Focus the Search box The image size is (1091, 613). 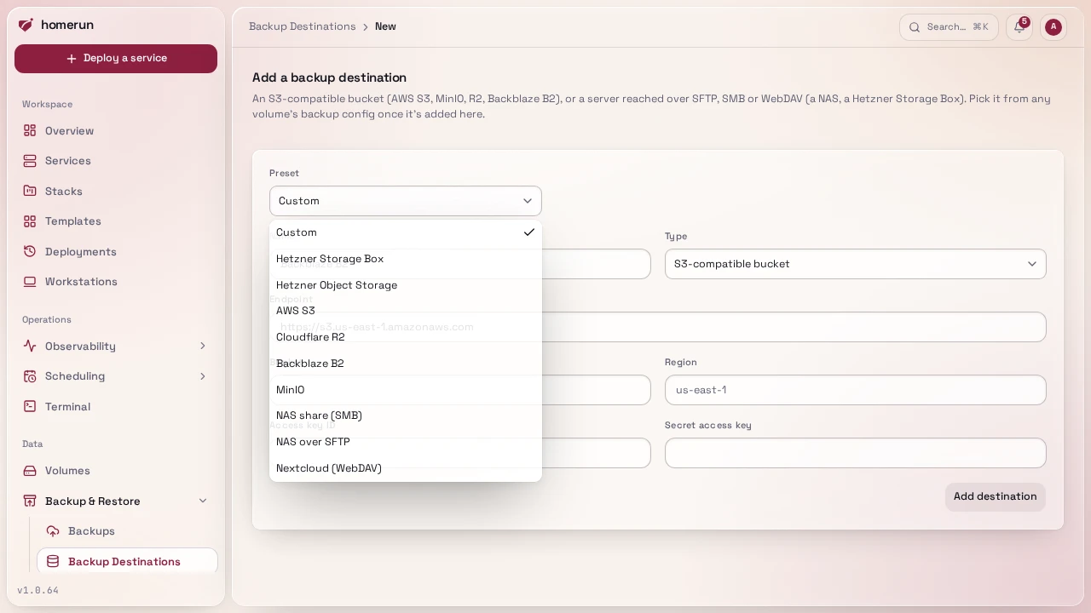click(x=949, y=26)
